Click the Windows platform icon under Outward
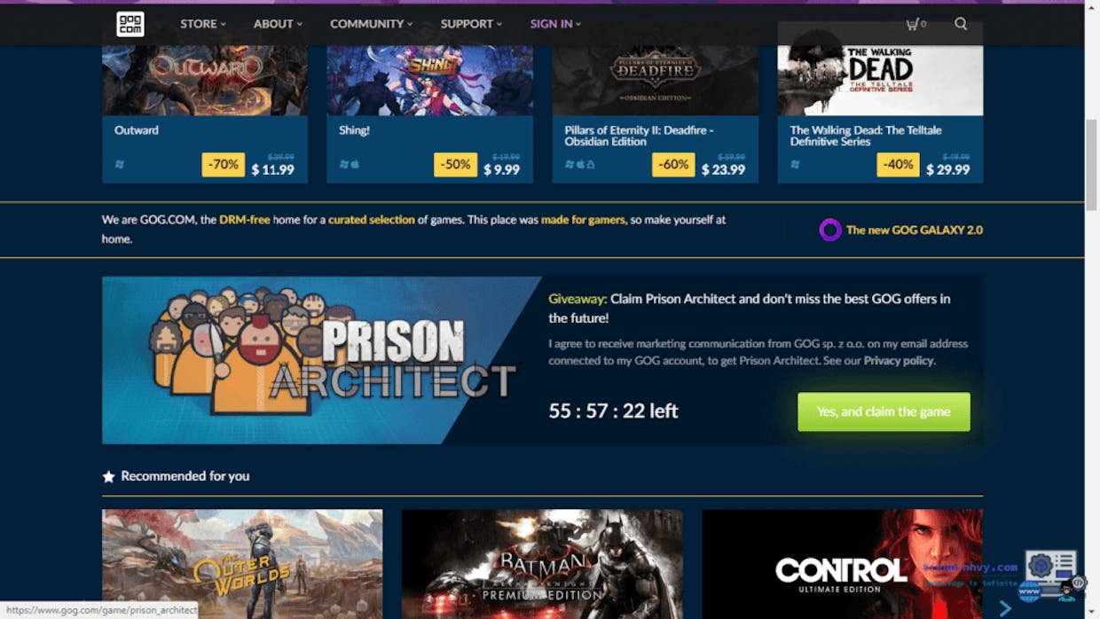The image size is (1100, 619). click(x=120, y=165)
